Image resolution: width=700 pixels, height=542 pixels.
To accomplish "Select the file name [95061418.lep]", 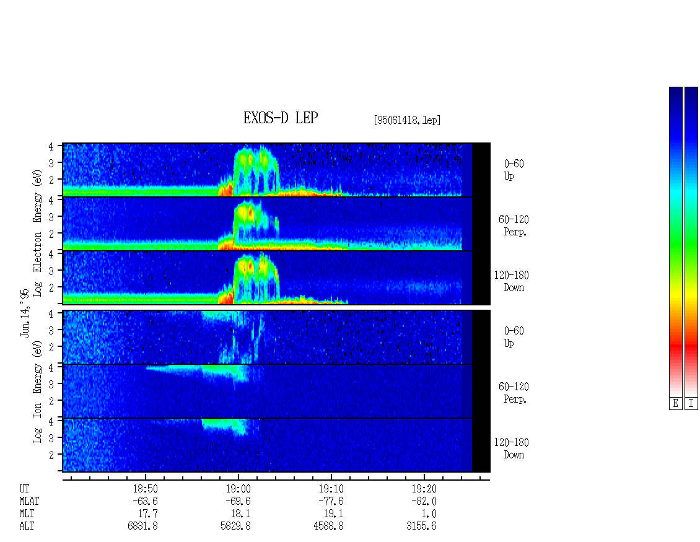I will point(407,120).
